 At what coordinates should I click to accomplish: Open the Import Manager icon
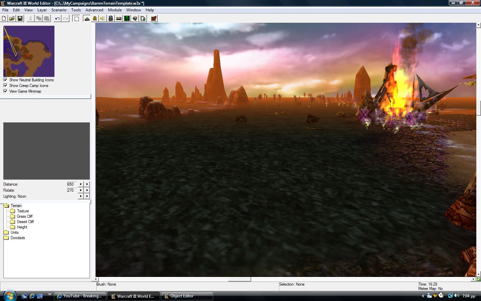tap(143, 18)
